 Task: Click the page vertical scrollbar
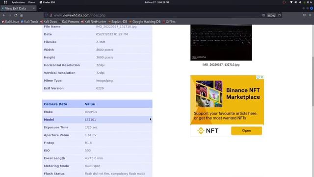pyautogui.click(x=313, y=81)
